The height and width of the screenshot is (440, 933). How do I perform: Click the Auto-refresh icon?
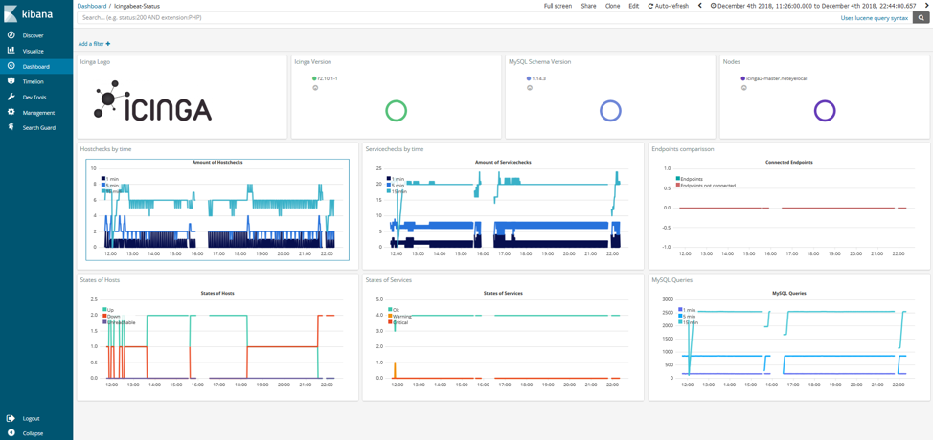(651, 6)
